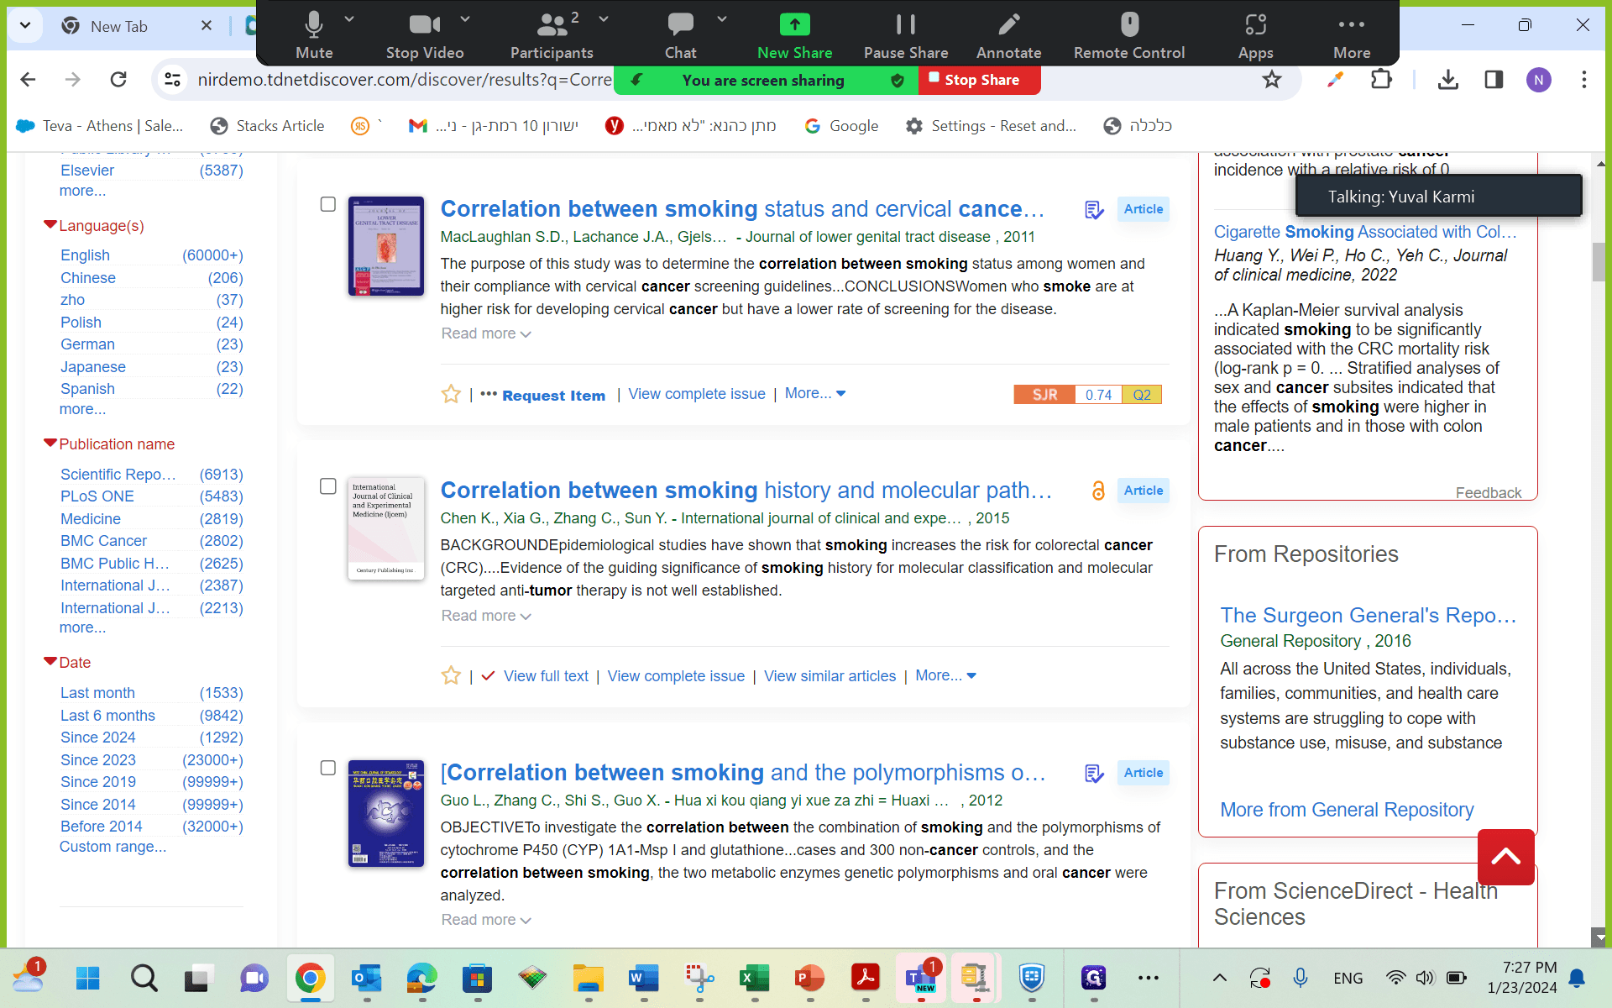Screen dimensions: 1612x1008
Task: Open the Zoom Remote Control icon
Action: 1129,24
